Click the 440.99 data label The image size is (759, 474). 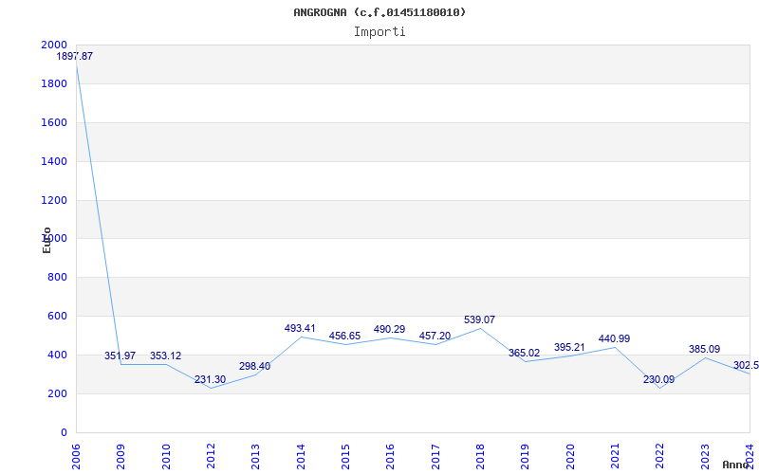(614, 339)
